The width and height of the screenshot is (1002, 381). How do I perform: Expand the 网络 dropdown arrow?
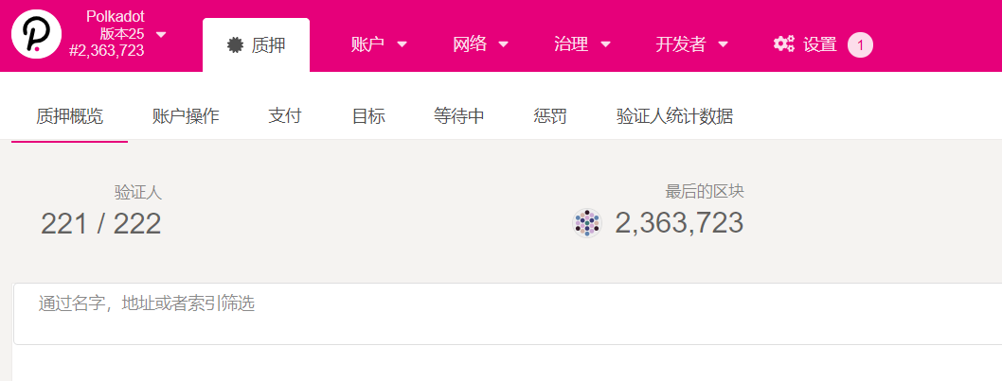(504, 44)
